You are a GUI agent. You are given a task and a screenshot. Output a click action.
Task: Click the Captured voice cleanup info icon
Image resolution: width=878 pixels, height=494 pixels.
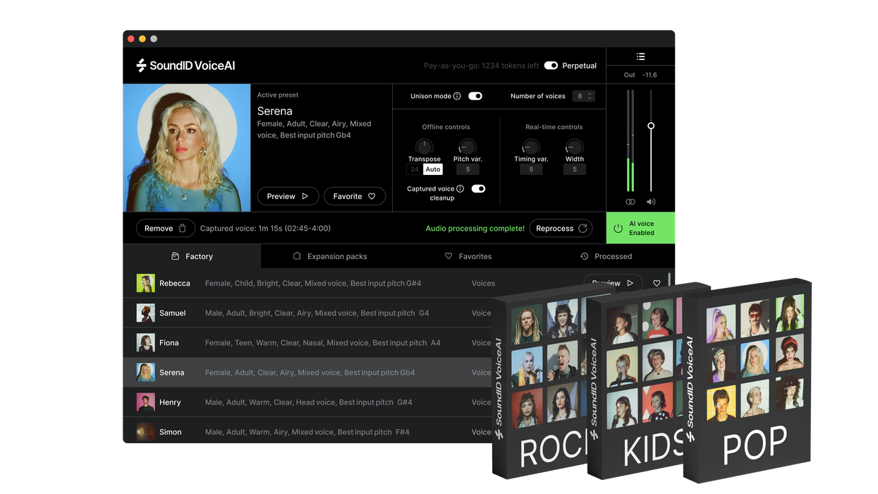[x=458, y=188]
